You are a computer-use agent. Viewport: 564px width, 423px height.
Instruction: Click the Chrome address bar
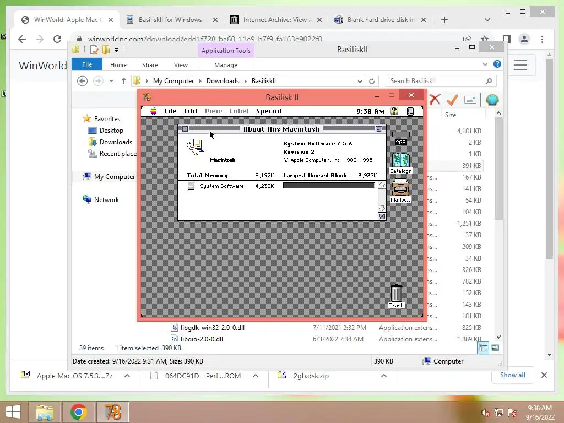click(269, 39)
